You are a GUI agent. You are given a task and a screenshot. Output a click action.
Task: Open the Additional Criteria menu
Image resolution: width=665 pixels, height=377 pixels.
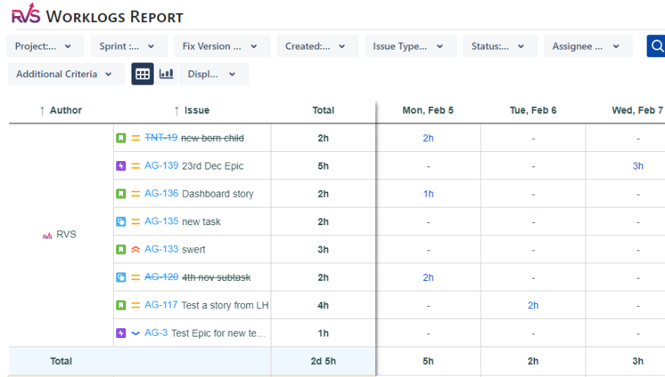pyautogui.click(x=65, y=74)
